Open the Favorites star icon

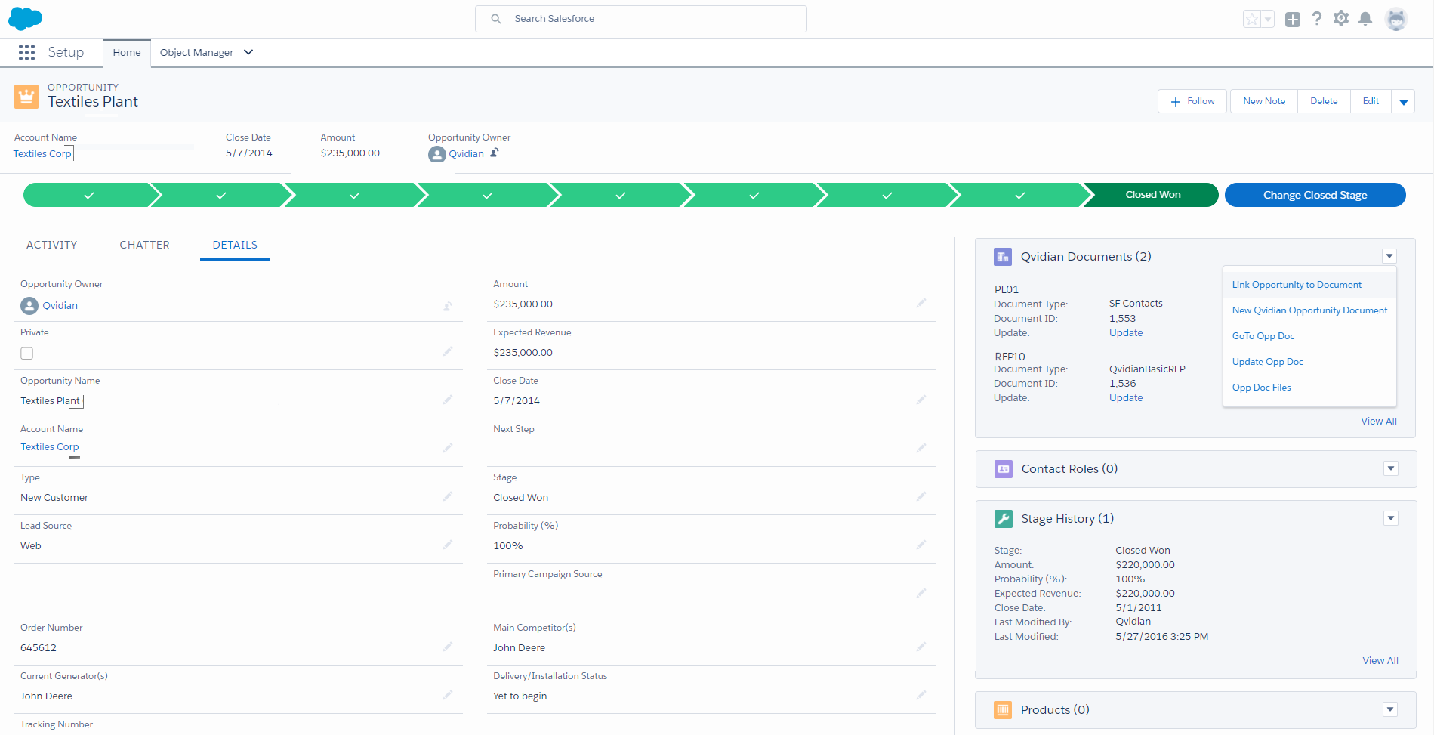1252,19
